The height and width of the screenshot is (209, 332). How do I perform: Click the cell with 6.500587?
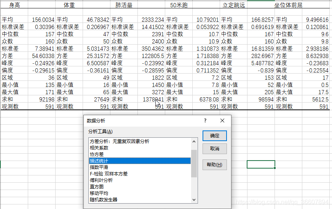[x=97, y=63]
